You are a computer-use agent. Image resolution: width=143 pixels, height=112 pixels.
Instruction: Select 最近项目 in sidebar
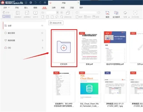[24, 33]
